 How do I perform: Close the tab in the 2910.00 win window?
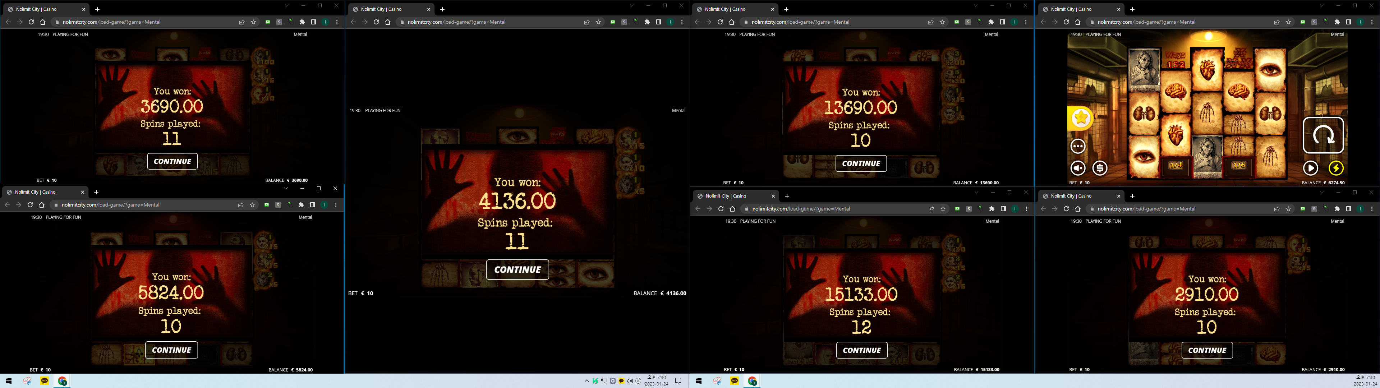(1119, 196)
